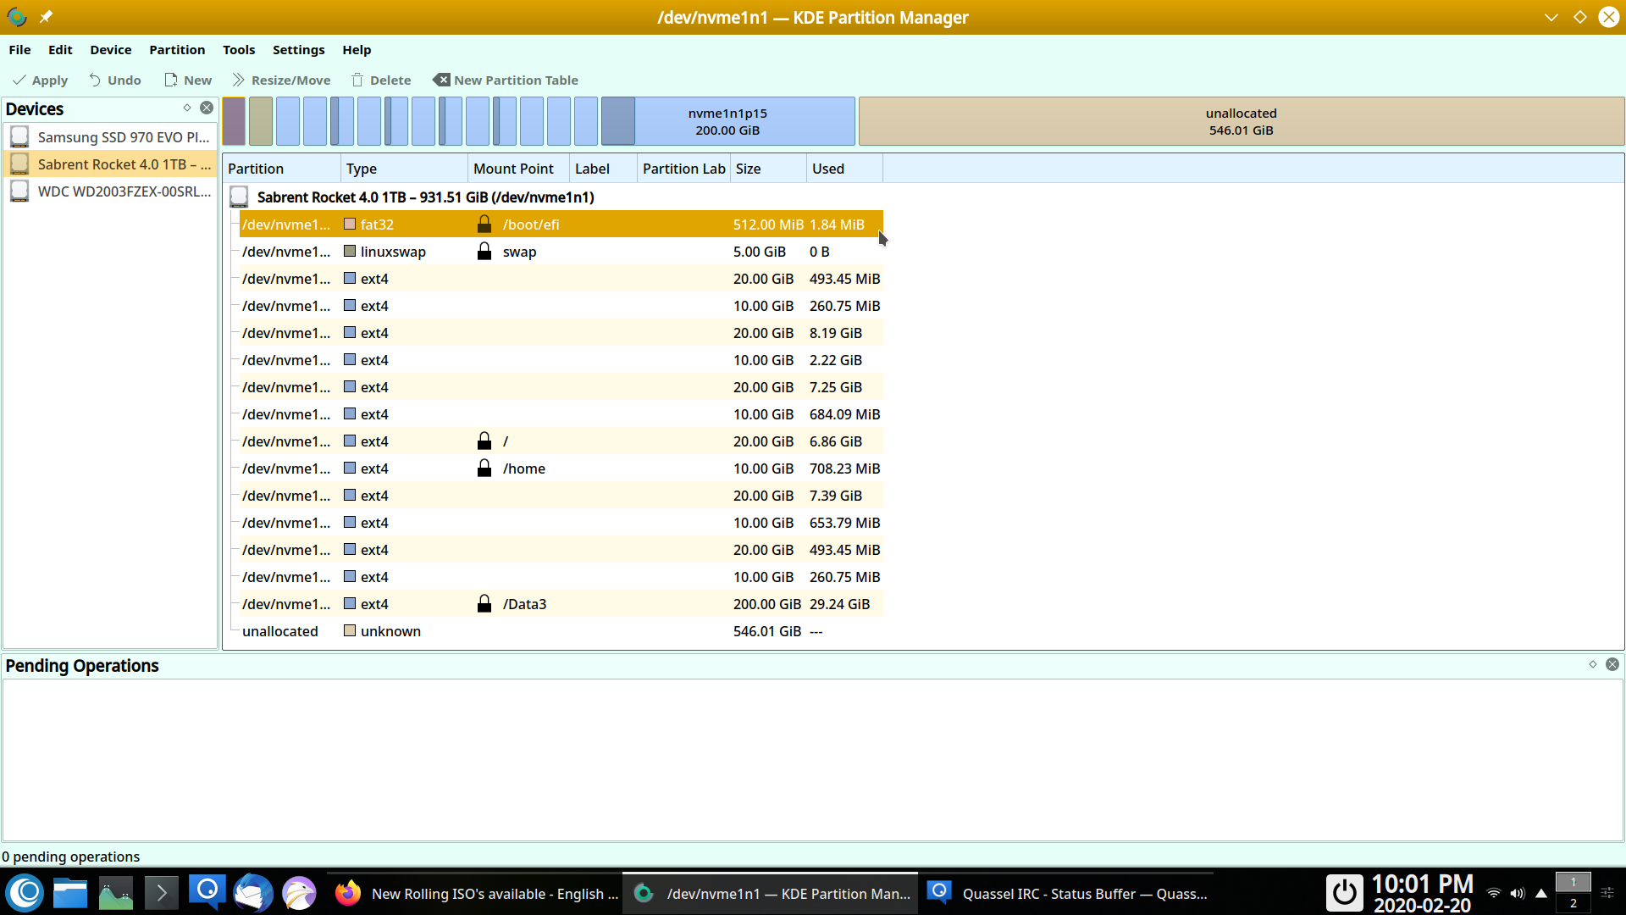Select ext4 row with 7.25 GiB used
Image resolution: width=1626 pixels, height=915 pixels.
[x=561, y=387]
